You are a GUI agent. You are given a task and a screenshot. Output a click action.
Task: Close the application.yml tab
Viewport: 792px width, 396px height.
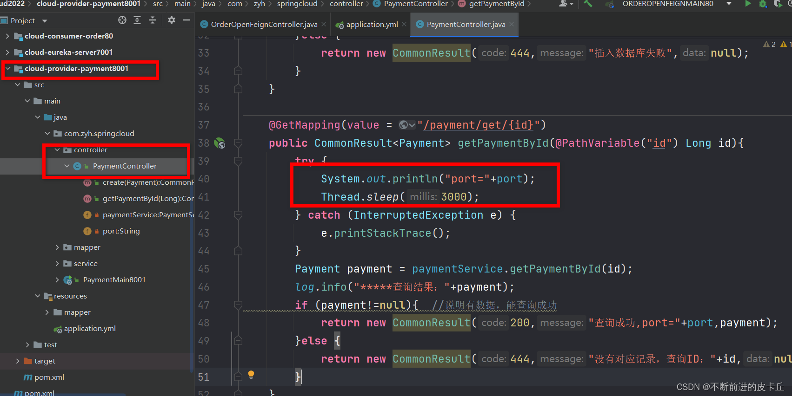click(x=404, y=24)
